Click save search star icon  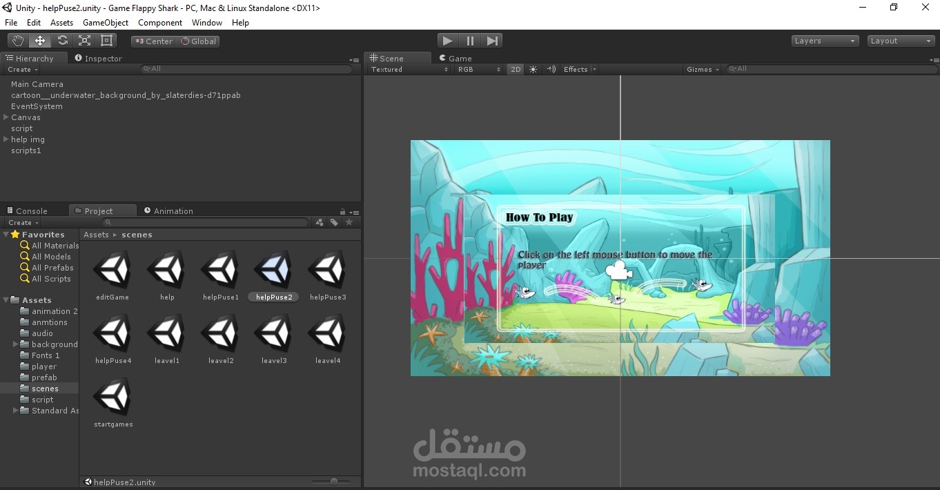(x=349, y=222)
